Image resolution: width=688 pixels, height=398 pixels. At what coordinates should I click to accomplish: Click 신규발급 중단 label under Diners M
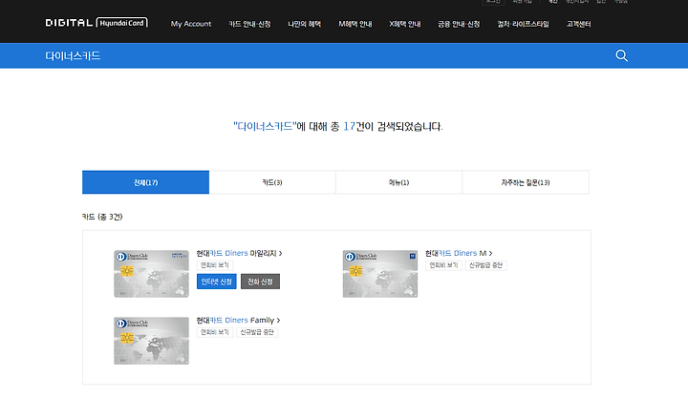485,265
